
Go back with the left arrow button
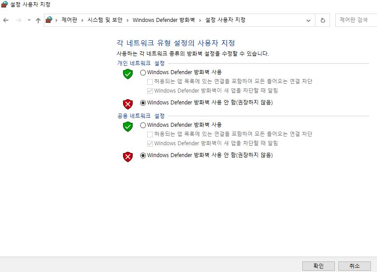[x=6, y=21]
